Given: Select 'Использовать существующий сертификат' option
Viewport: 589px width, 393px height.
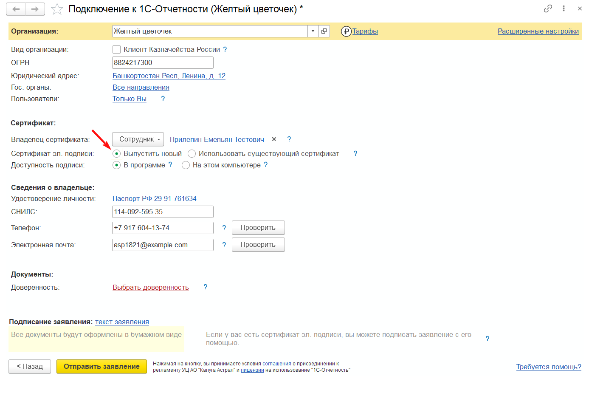Looking at the screenshot, I should point(192,153).
